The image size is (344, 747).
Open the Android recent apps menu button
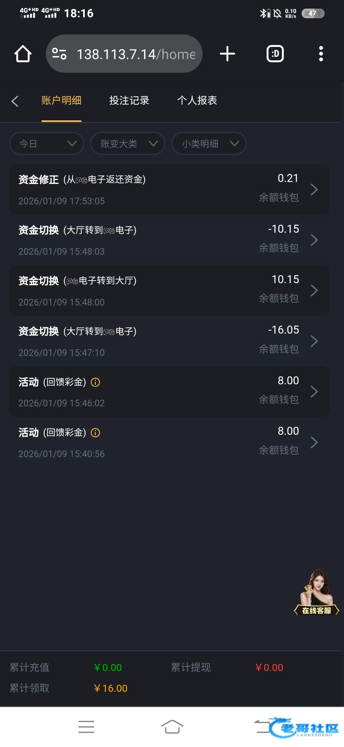pos(86,727)
